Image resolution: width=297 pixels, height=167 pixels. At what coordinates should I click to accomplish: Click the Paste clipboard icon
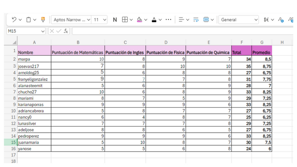coord(29,19)
